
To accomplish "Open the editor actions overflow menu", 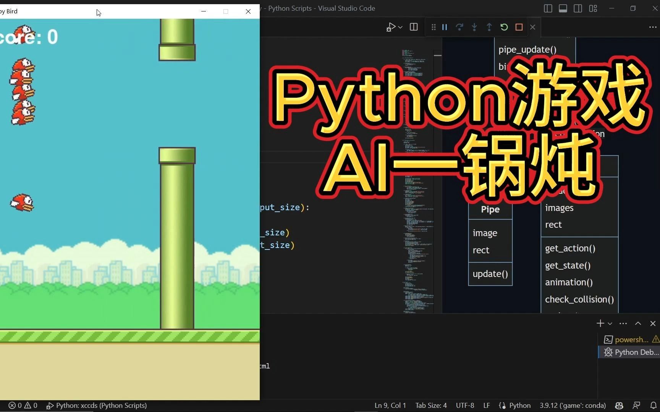I will pos(653,27).
